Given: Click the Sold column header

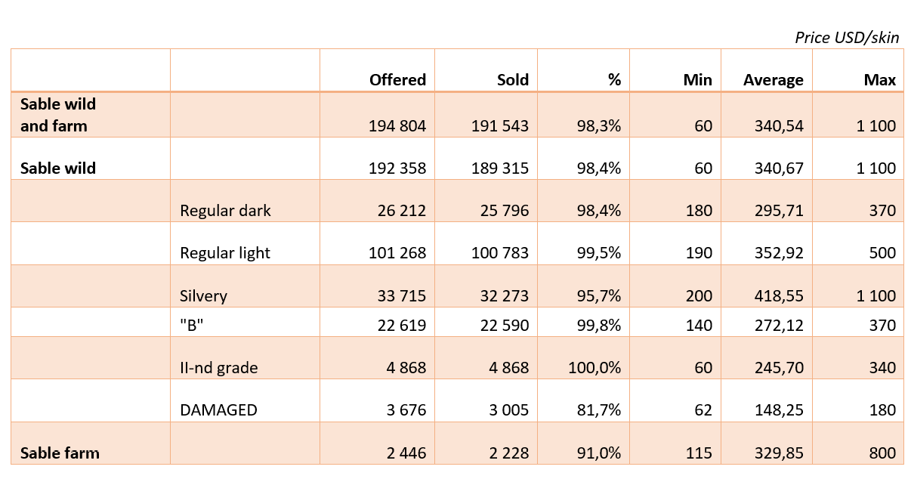Looking at the screenshot, I should pyautogui.click(x=513, y=80).
